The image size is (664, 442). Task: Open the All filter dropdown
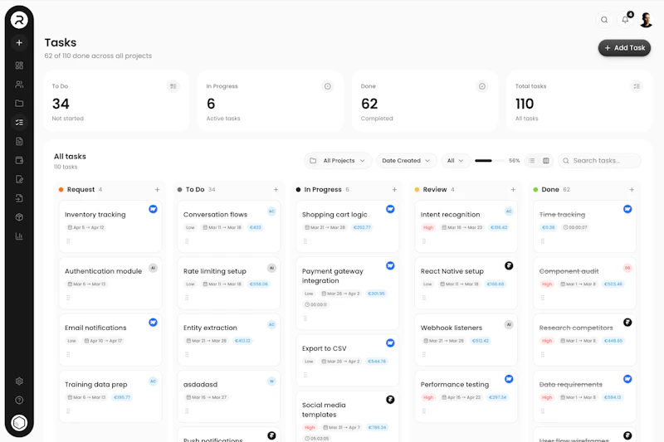click(456, 161)
